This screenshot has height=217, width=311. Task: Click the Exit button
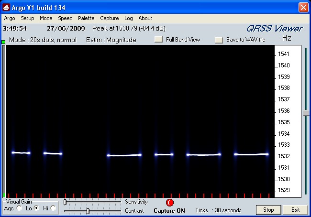pyautogui.click(x=295, y=210)
